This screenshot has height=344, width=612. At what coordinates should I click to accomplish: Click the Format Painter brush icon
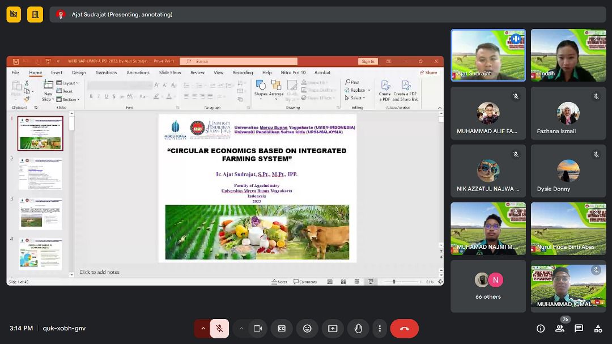click(x=27, y=99)
